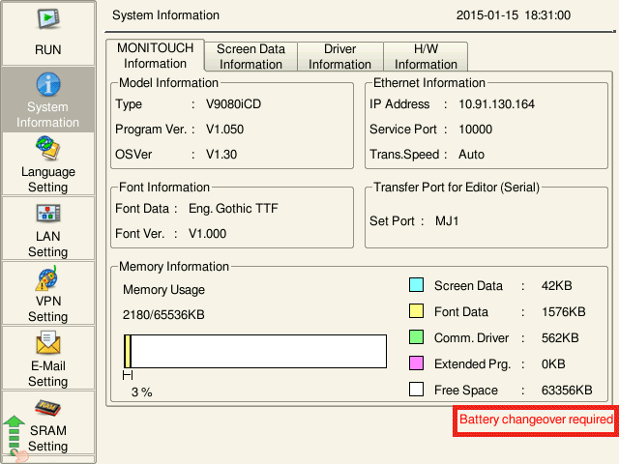Open Language Setting via the globe icon
This screenshot has height=464, width=619.
tap(47, 148)
